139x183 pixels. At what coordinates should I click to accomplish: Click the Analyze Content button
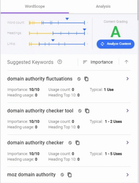[x=115, y=44]
